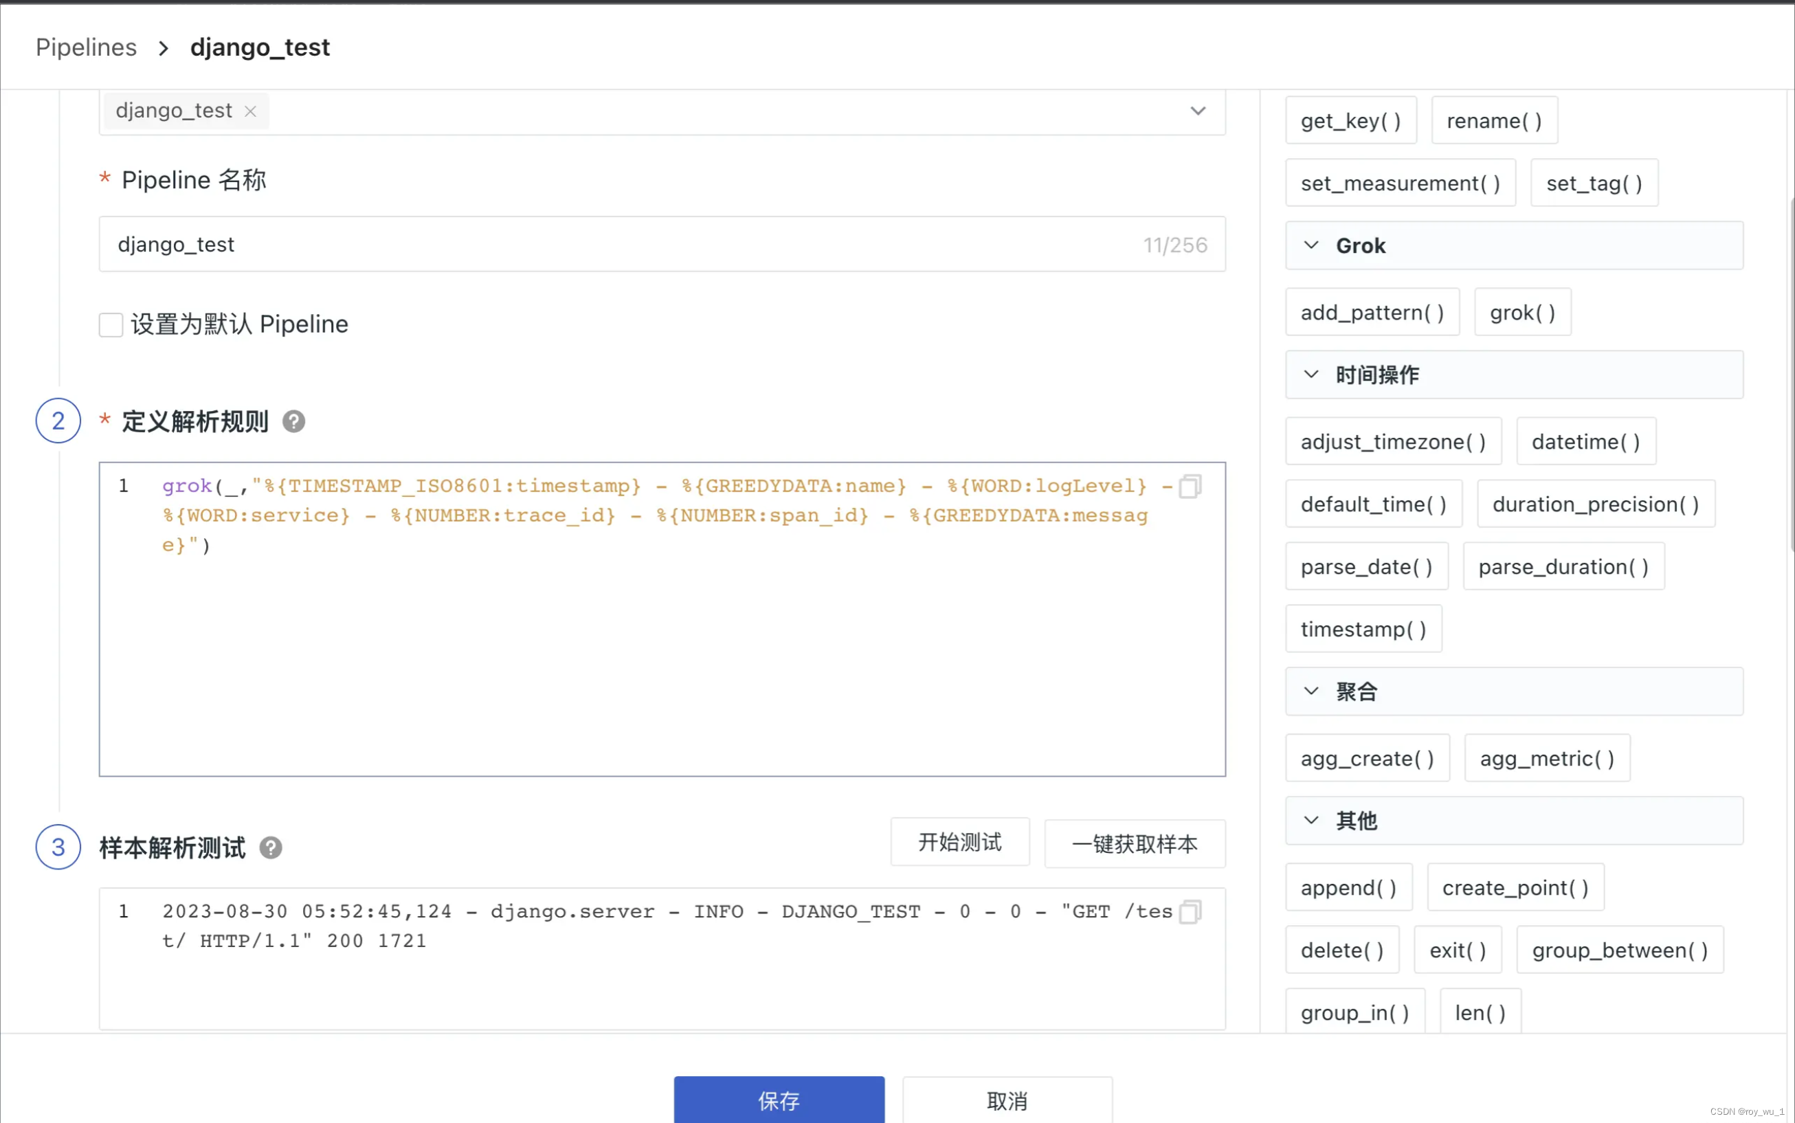Navigate back via the Pipelines breadcrumb
Screen dimensions: 1795x1123
[86, 47]
